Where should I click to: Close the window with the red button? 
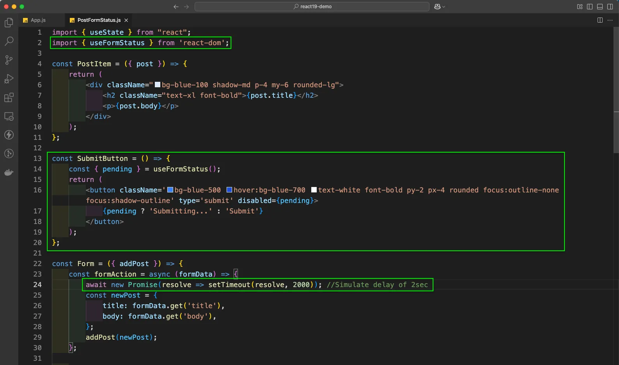(x=6, y=7)
